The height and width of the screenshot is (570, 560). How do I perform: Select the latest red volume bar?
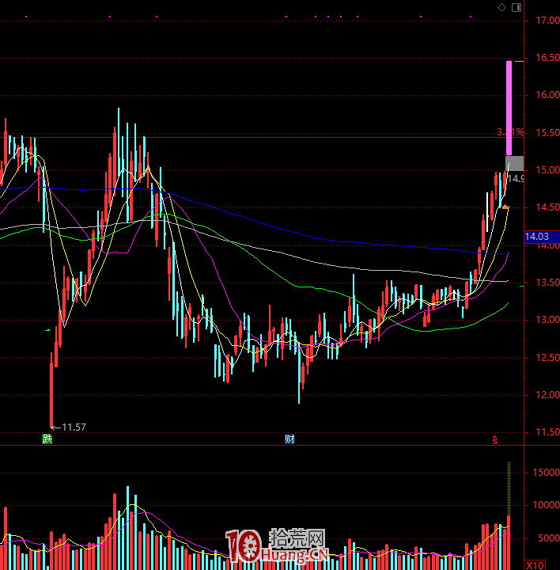[509, 543]
